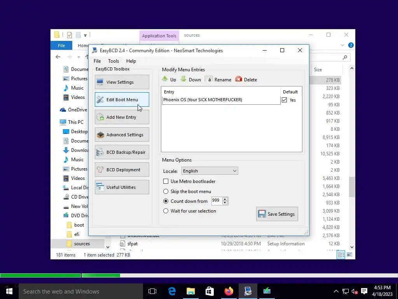This screenshot has width=398, height=299.
Task: Open EasyBCD File menu
Action: [x=97, y=61]
